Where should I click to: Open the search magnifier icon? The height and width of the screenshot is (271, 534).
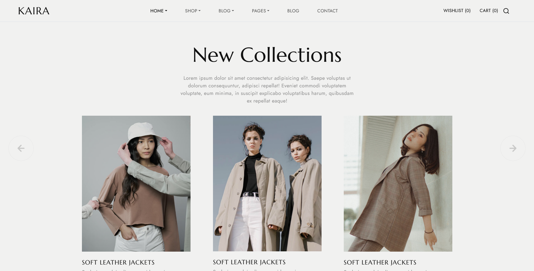pos(506,11)
